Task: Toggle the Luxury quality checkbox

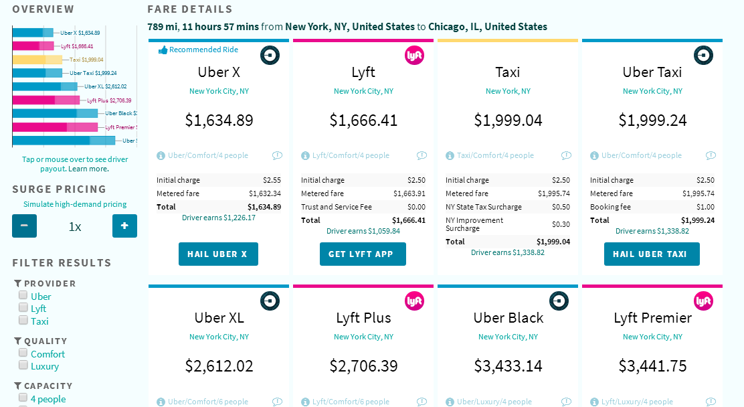Action: [23, 365]
